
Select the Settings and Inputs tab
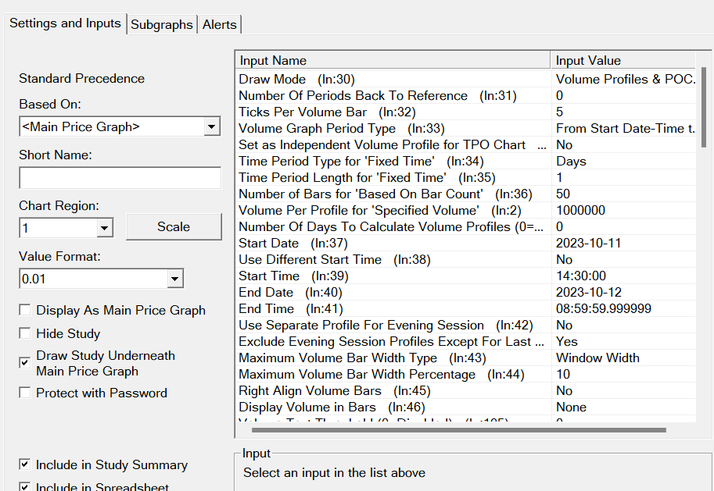click(65, 23)
